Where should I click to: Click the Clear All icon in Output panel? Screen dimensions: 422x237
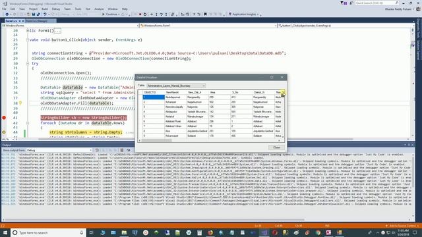122,150
